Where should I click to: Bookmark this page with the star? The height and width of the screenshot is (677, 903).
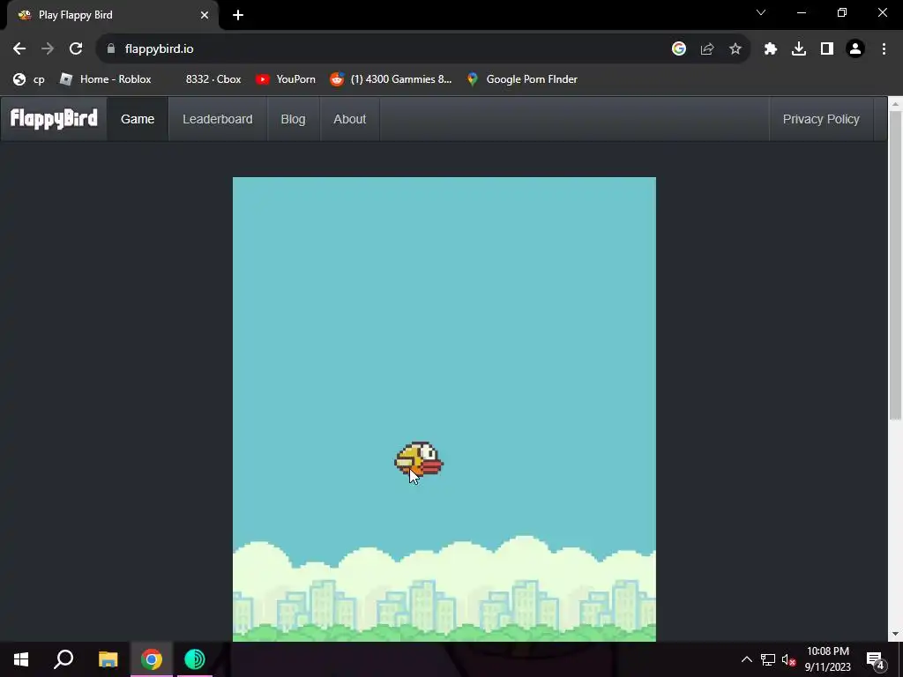(735, 49)
